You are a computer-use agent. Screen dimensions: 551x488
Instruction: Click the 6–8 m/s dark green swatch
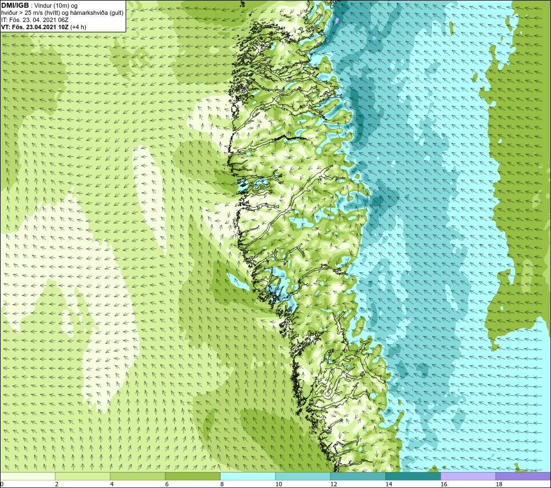192,476
